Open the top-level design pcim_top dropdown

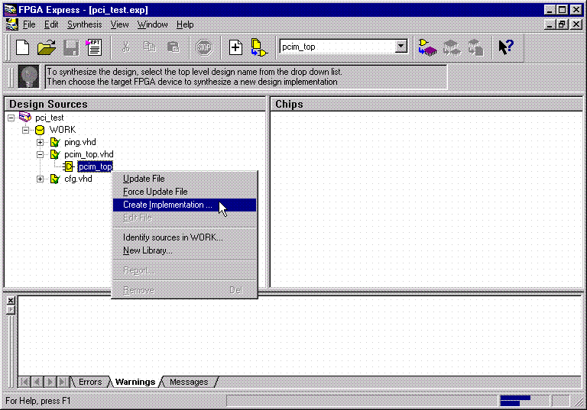401,47
